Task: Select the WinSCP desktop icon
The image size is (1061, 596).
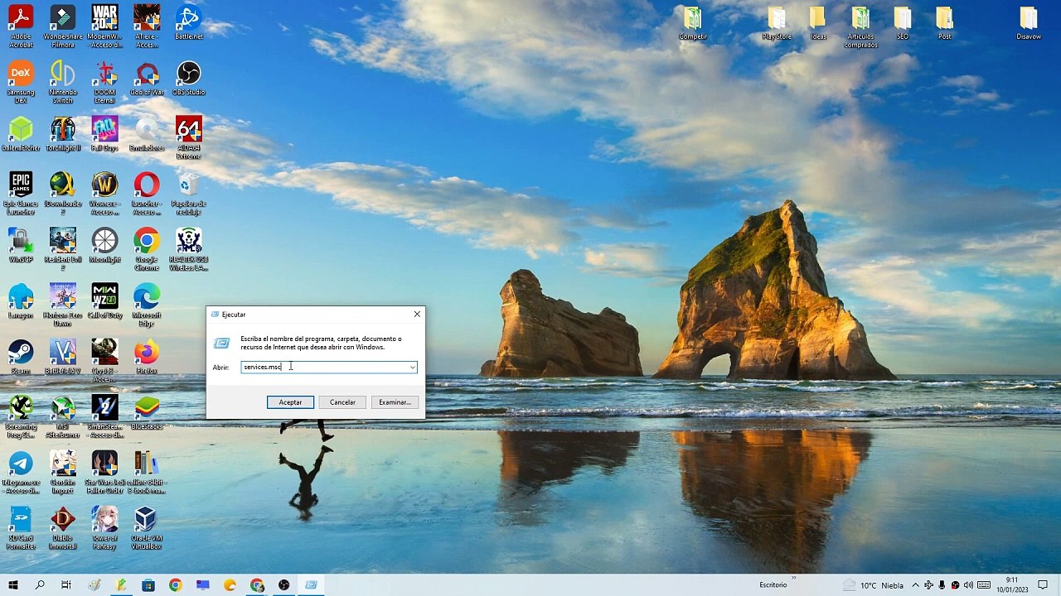Action: coord(21,245)
